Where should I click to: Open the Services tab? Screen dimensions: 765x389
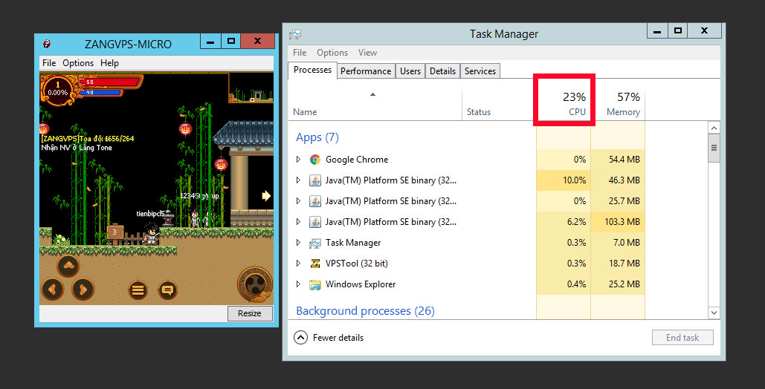tap(480, 71)
